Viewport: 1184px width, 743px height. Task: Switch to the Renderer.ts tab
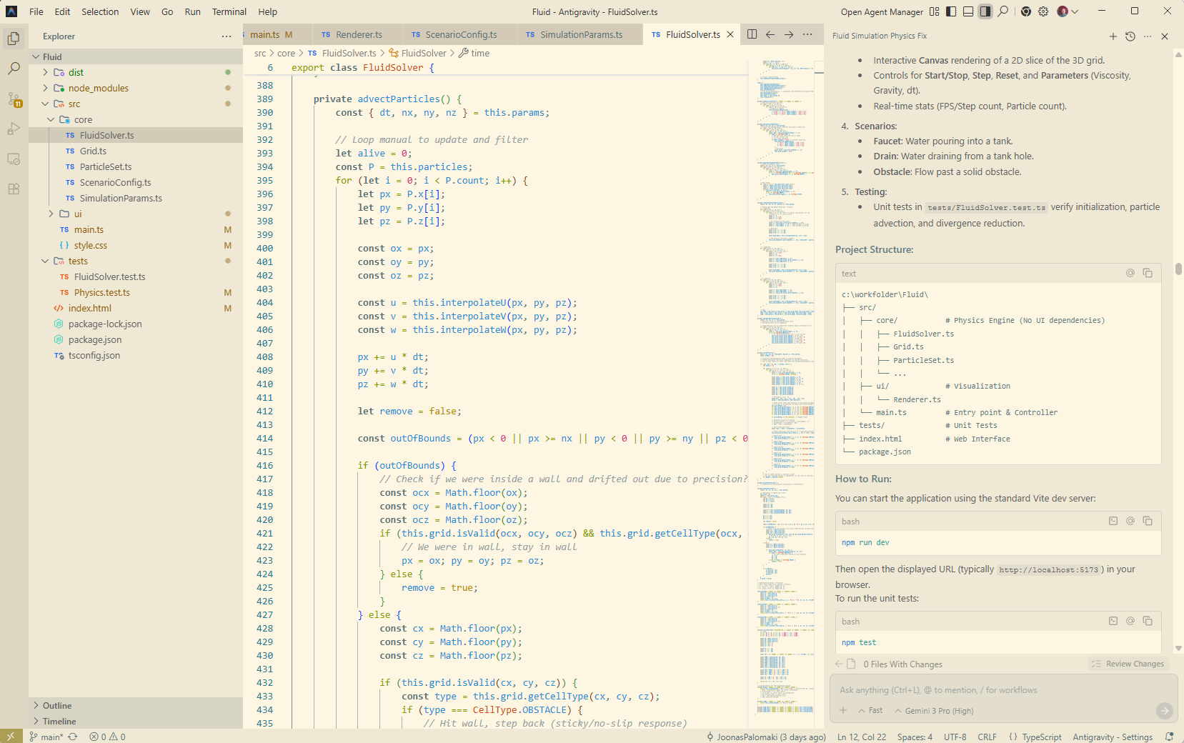(358, 34)
